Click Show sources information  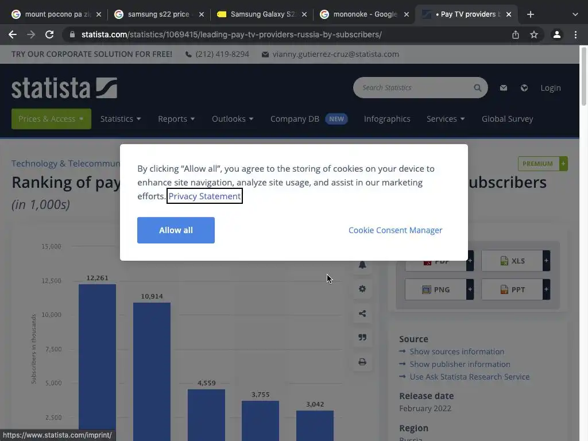457,352
